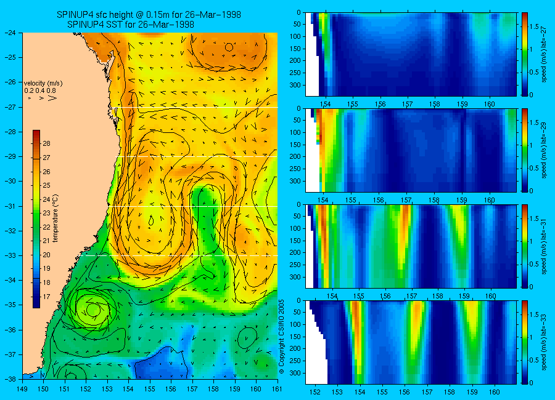Open the lat=-29 speed cross-section panel

(411, 150)
